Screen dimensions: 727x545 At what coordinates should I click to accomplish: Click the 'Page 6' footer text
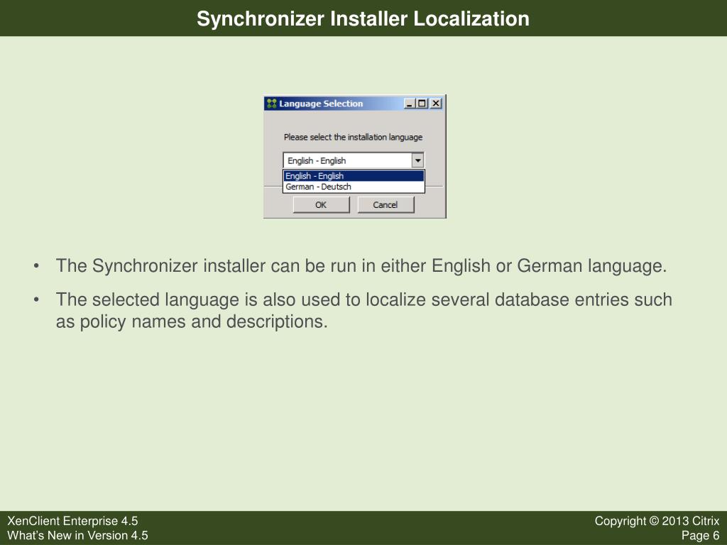pos(700,535)
